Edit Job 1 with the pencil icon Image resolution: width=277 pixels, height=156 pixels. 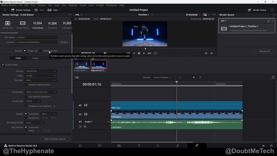(268, 21)
